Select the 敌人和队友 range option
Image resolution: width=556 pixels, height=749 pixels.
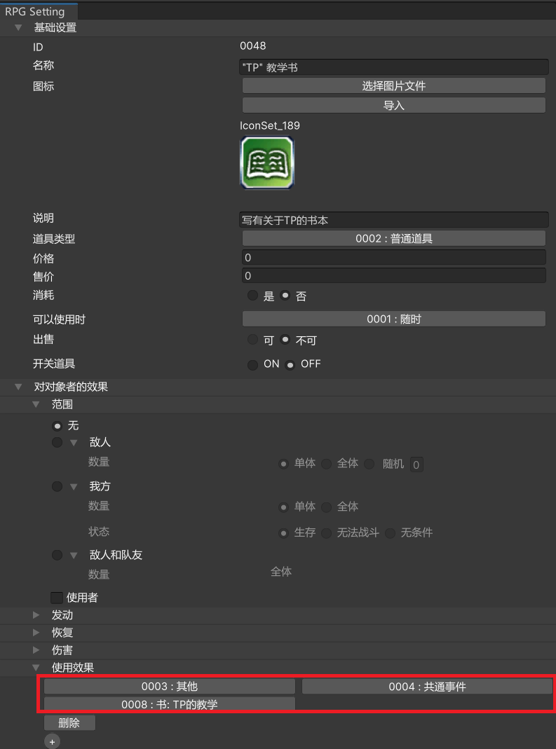point(57,555)
